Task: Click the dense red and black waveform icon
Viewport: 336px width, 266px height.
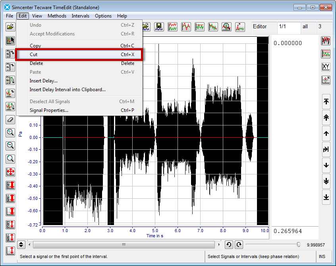Action: pyautogui.click(x=326, y=41)
